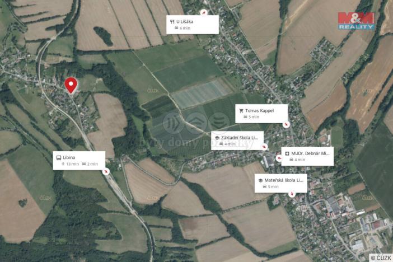Click the school icon in Mateřská škola card

(x=261, y=180)
